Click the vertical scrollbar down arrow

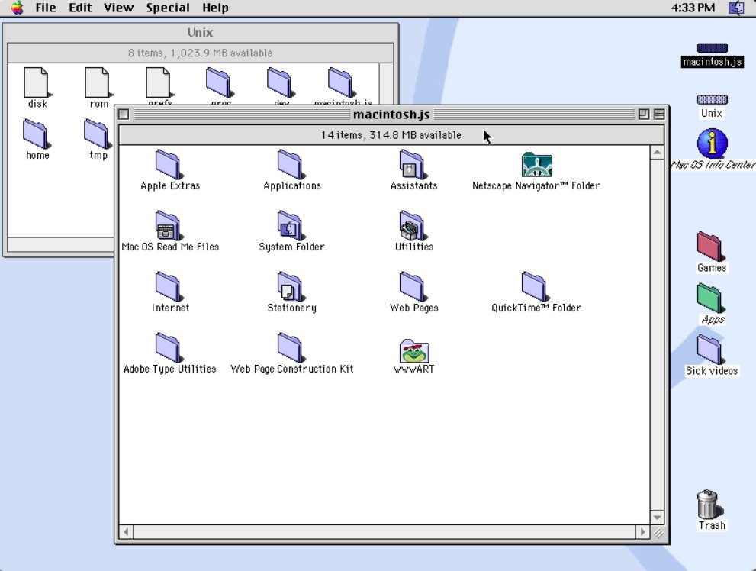tap(657, 518)
